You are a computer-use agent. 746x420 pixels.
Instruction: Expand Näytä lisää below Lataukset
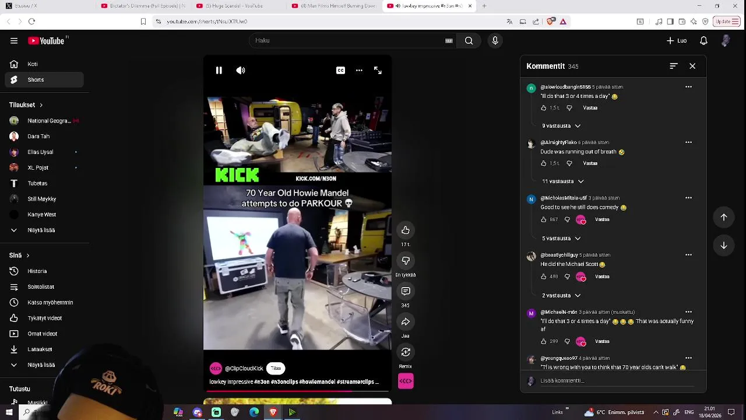pos(44,365)
